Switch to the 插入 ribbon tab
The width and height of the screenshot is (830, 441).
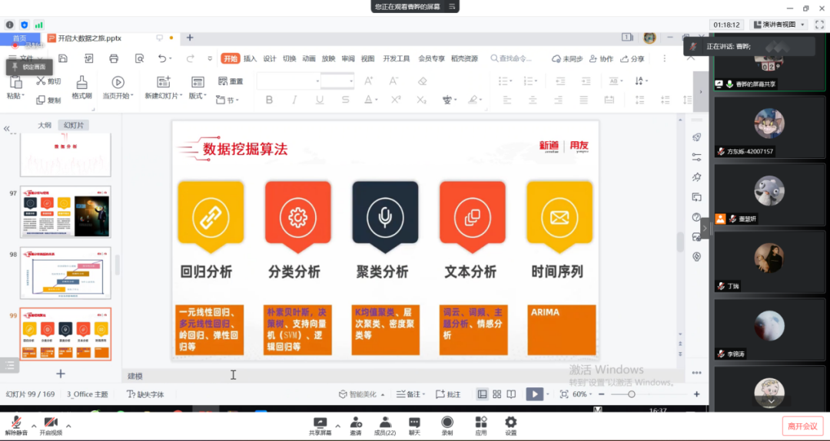tap(250, 58)
